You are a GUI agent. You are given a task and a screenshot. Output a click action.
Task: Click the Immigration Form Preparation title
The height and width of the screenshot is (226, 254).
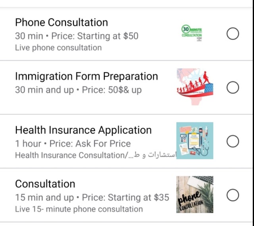coord(87,76)
